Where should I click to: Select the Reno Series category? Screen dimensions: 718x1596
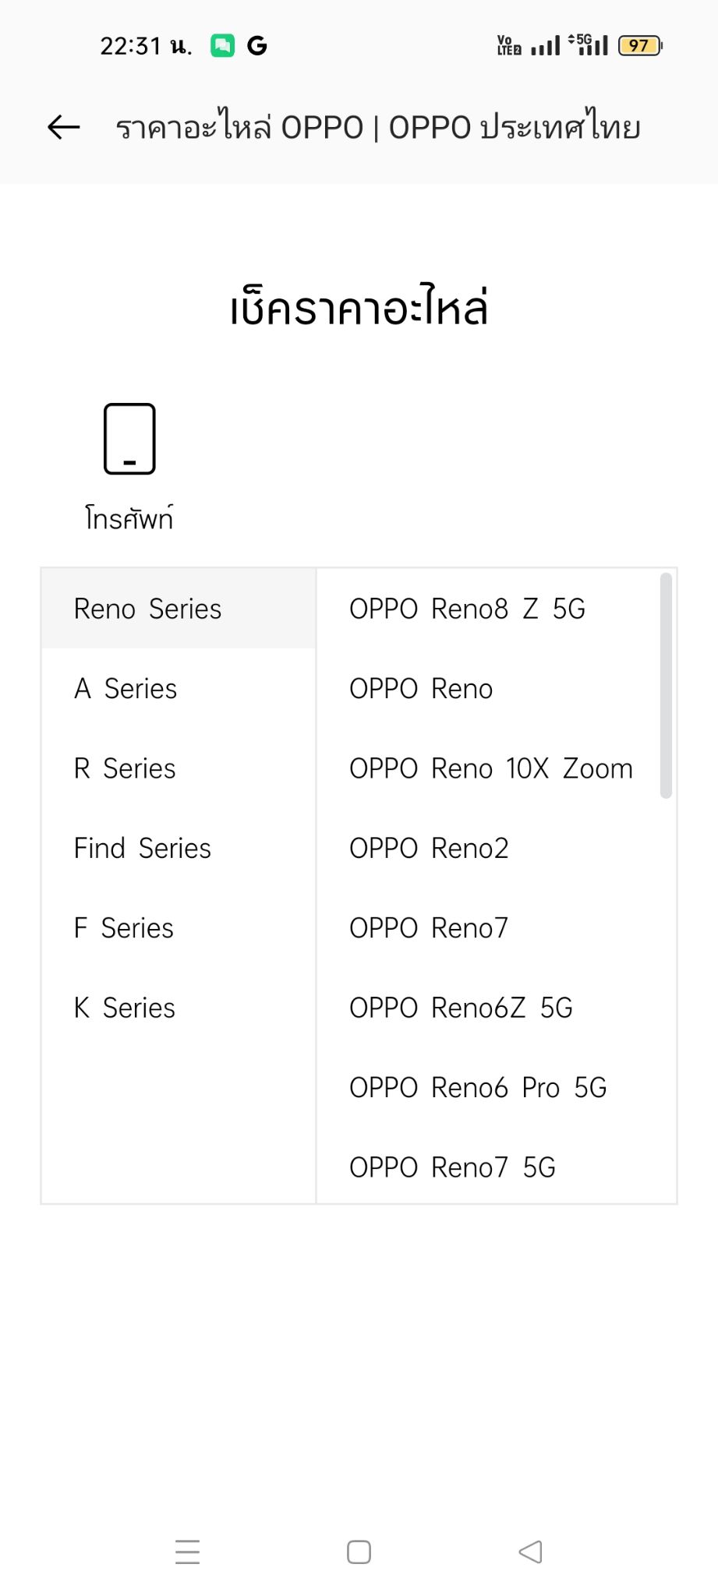[179, 609]
